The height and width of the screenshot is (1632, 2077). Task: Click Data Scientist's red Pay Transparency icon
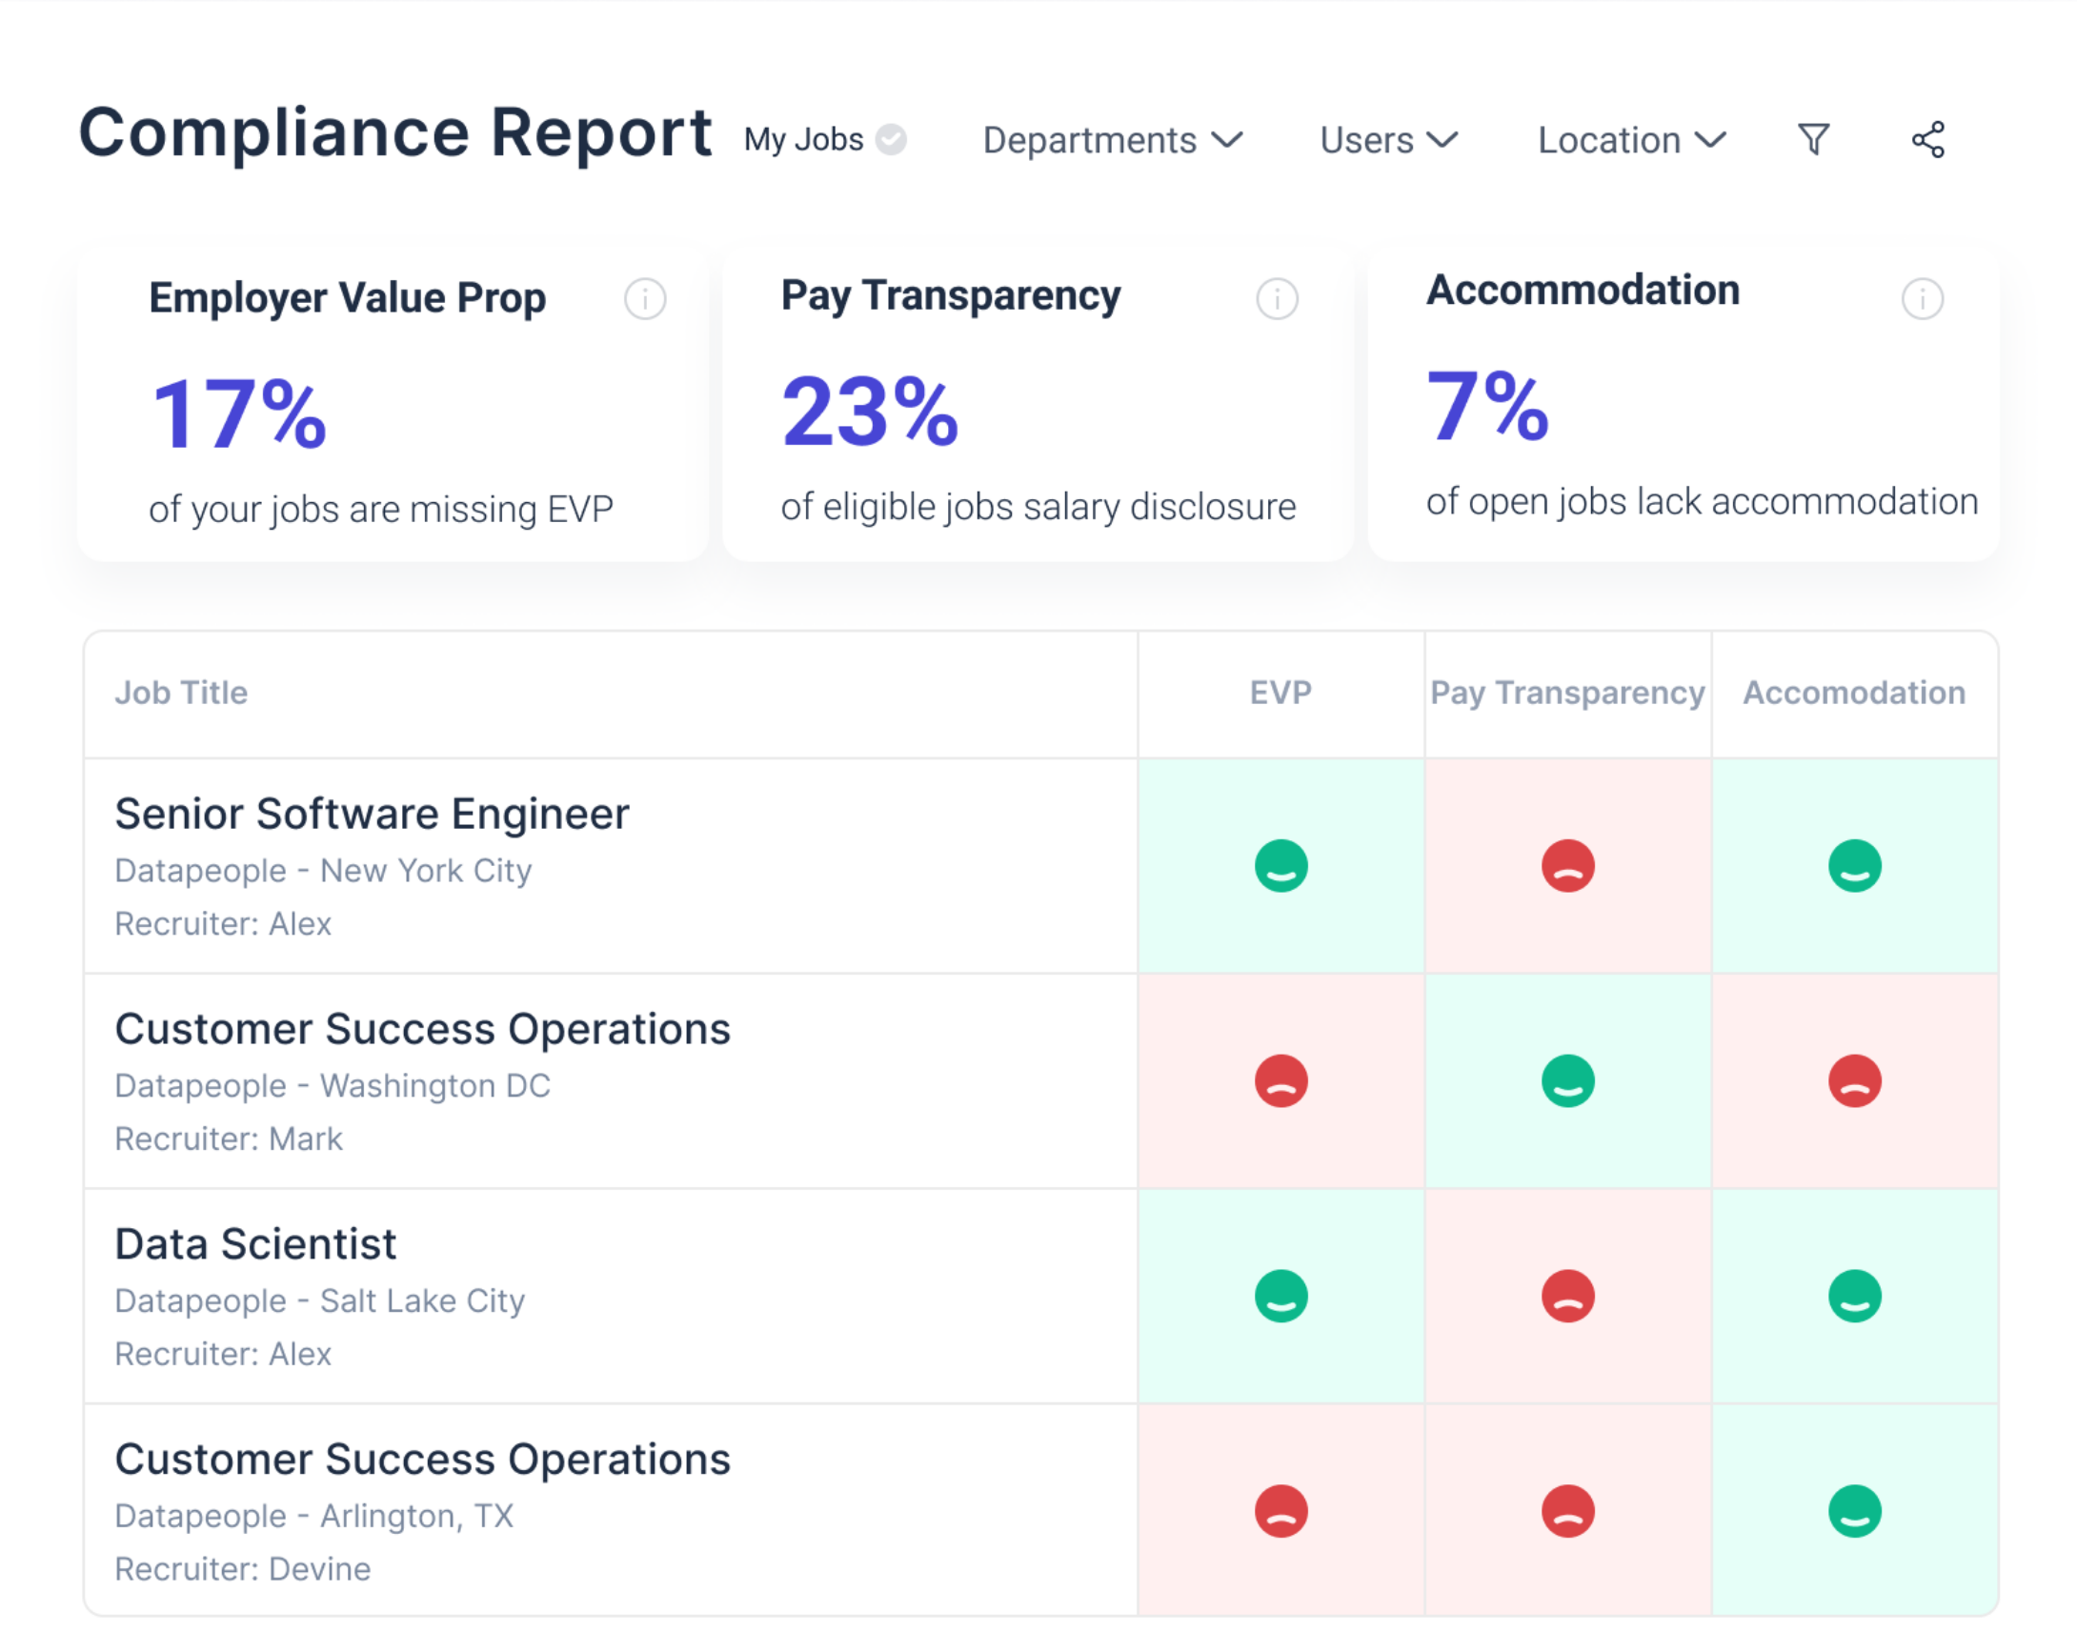click(1567, 1296)
